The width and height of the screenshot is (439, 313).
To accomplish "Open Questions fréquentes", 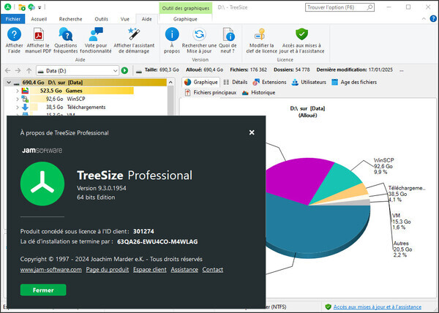I will pos(66,34).
